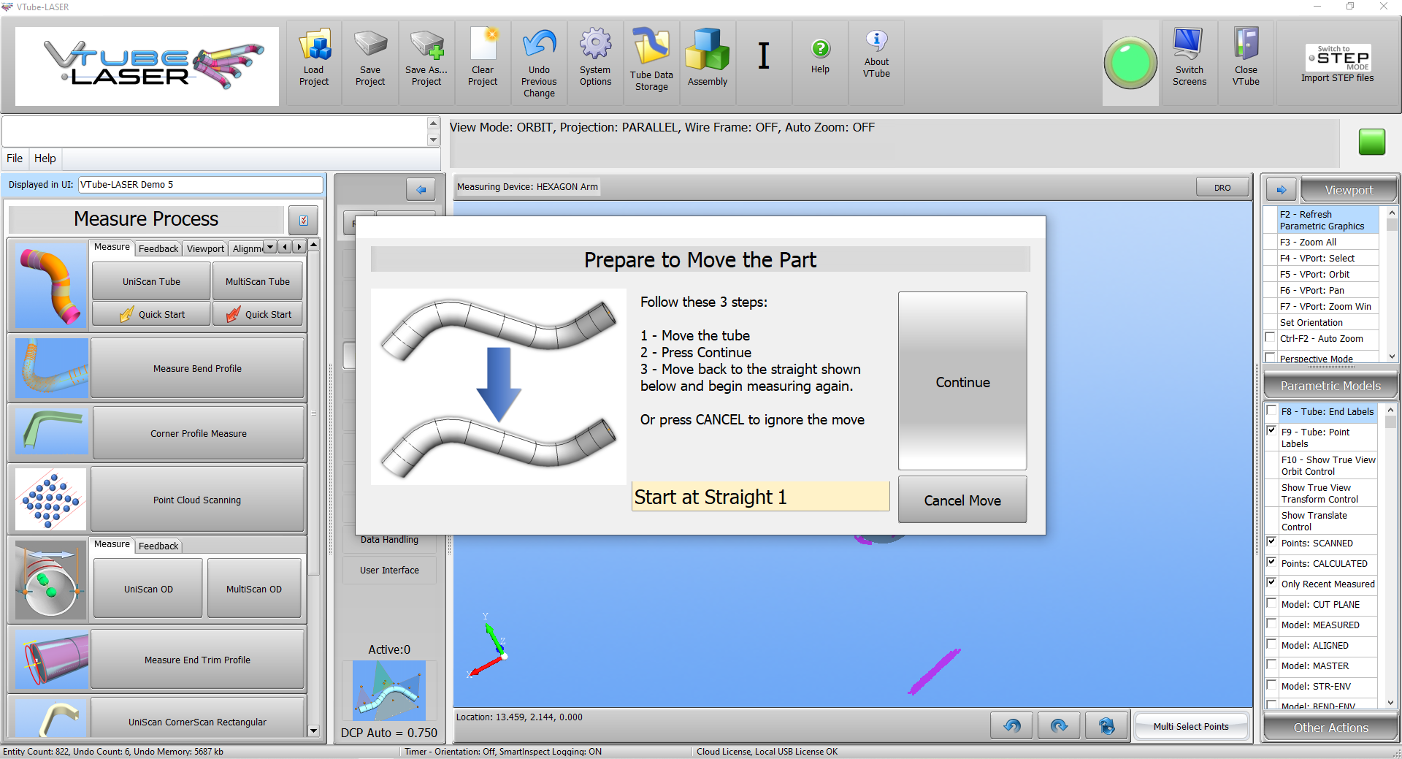
Task: Toggle Only Recent Measured checkbox
Action: point(1271,583)
